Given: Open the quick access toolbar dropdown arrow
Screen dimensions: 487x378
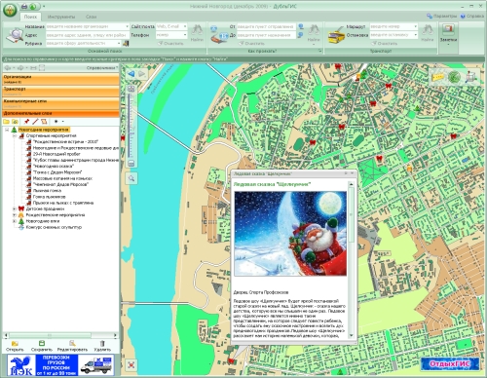Looking at the screenshot, I should 44,7.
